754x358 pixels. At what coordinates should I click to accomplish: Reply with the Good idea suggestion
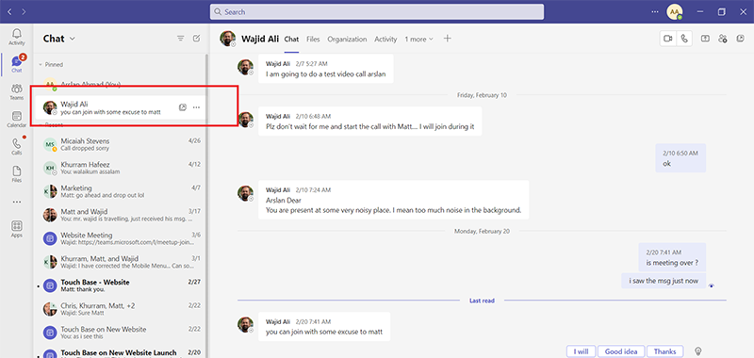tap(621, 351)
